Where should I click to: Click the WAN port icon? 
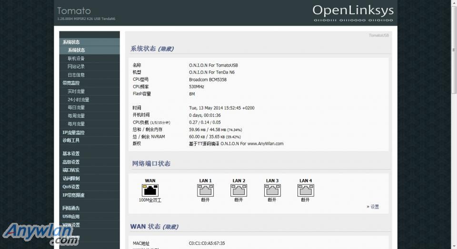click(150, 191)
